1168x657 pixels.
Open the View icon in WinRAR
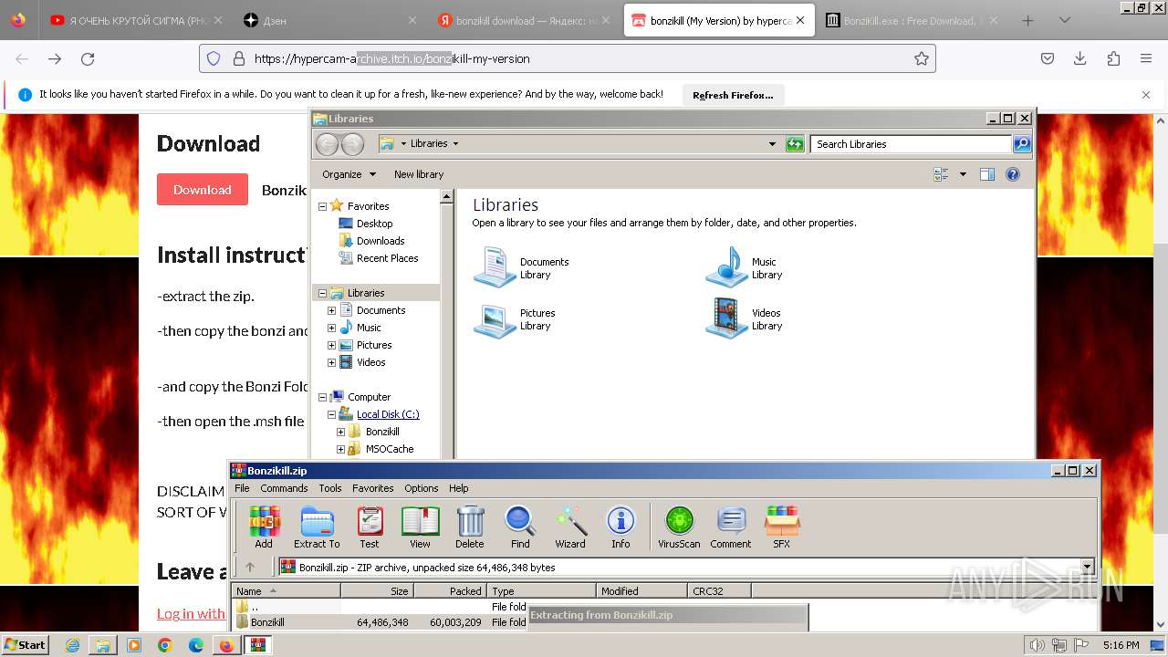pyautogui.click(x=420, y=527)
